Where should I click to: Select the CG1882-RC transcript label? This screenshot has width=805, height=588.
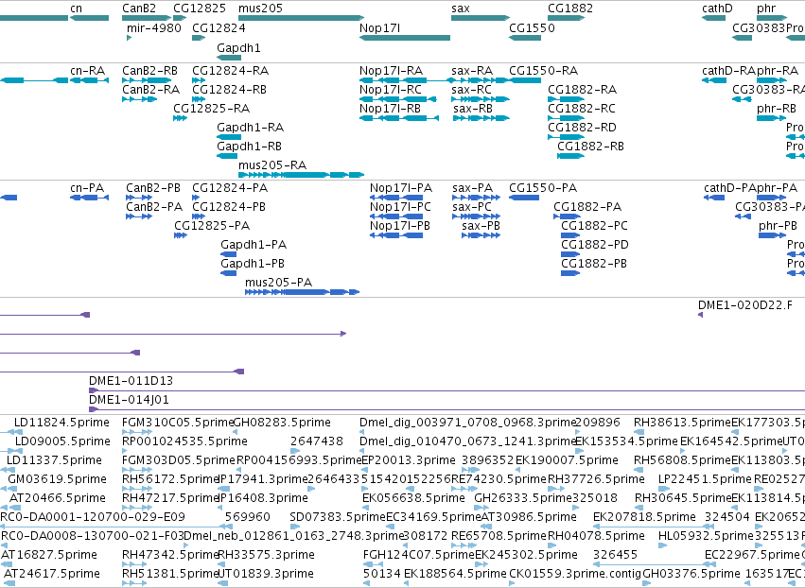[582, 109]
